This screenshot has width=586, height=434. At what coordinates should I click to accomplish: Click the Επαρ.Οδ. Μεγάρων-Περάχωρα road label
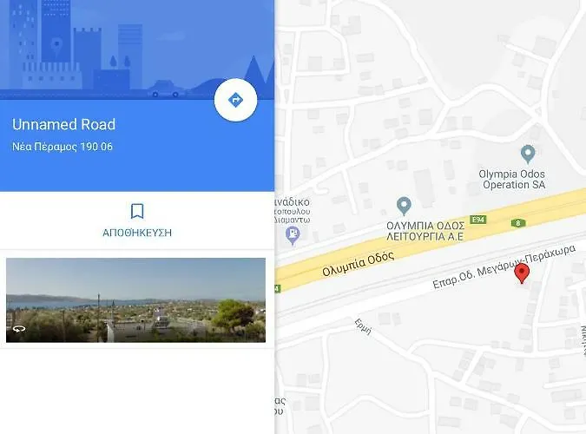(x=504, y=266)
